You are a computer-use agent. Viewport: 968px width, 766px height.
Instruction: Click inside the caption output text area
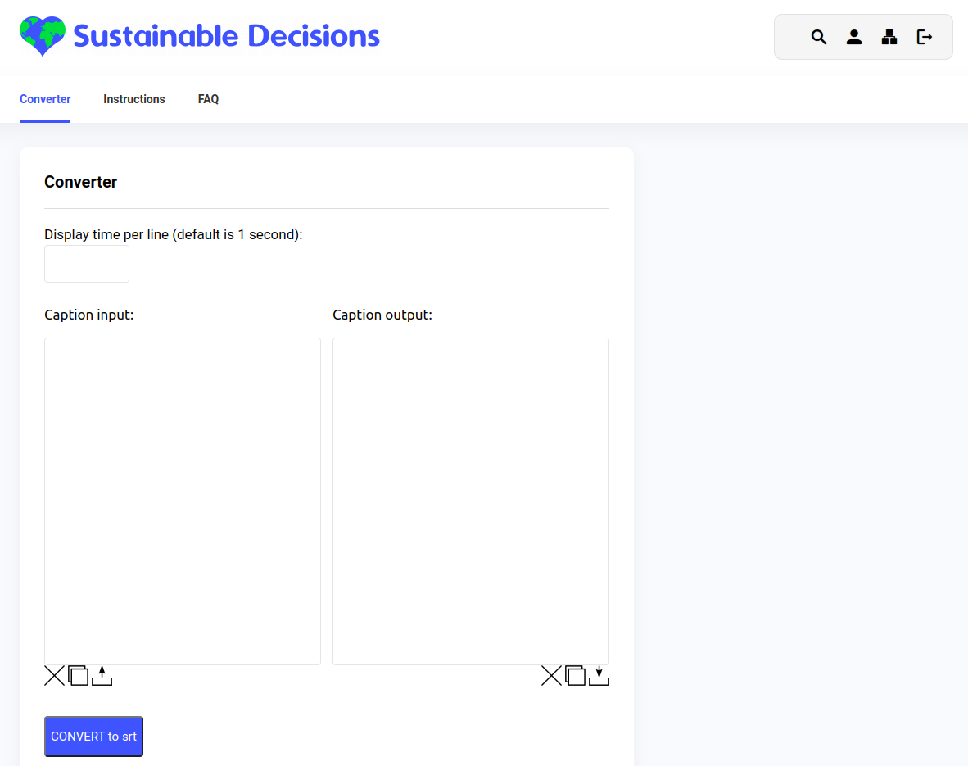471,501
